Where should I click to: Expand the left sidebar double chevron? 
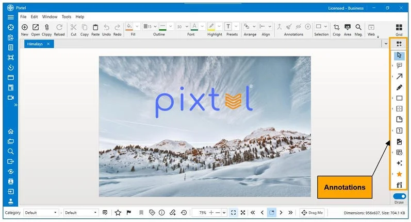[15, 105]
